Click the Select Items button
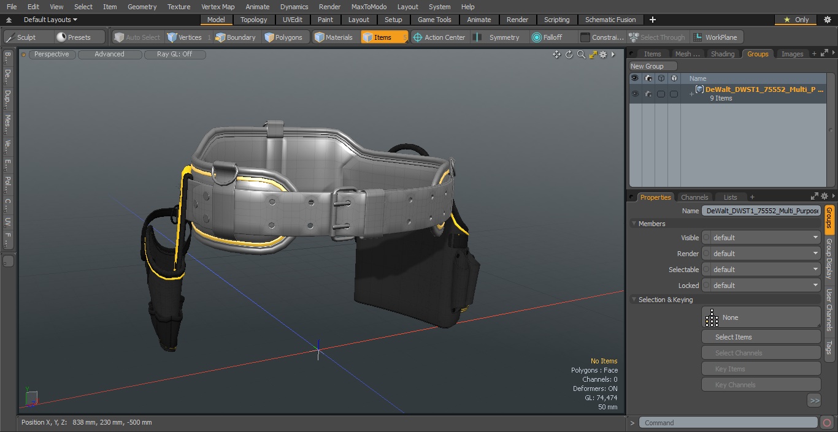Image resolution: width=838 pixels, height=432 pixels. (761, 337)
